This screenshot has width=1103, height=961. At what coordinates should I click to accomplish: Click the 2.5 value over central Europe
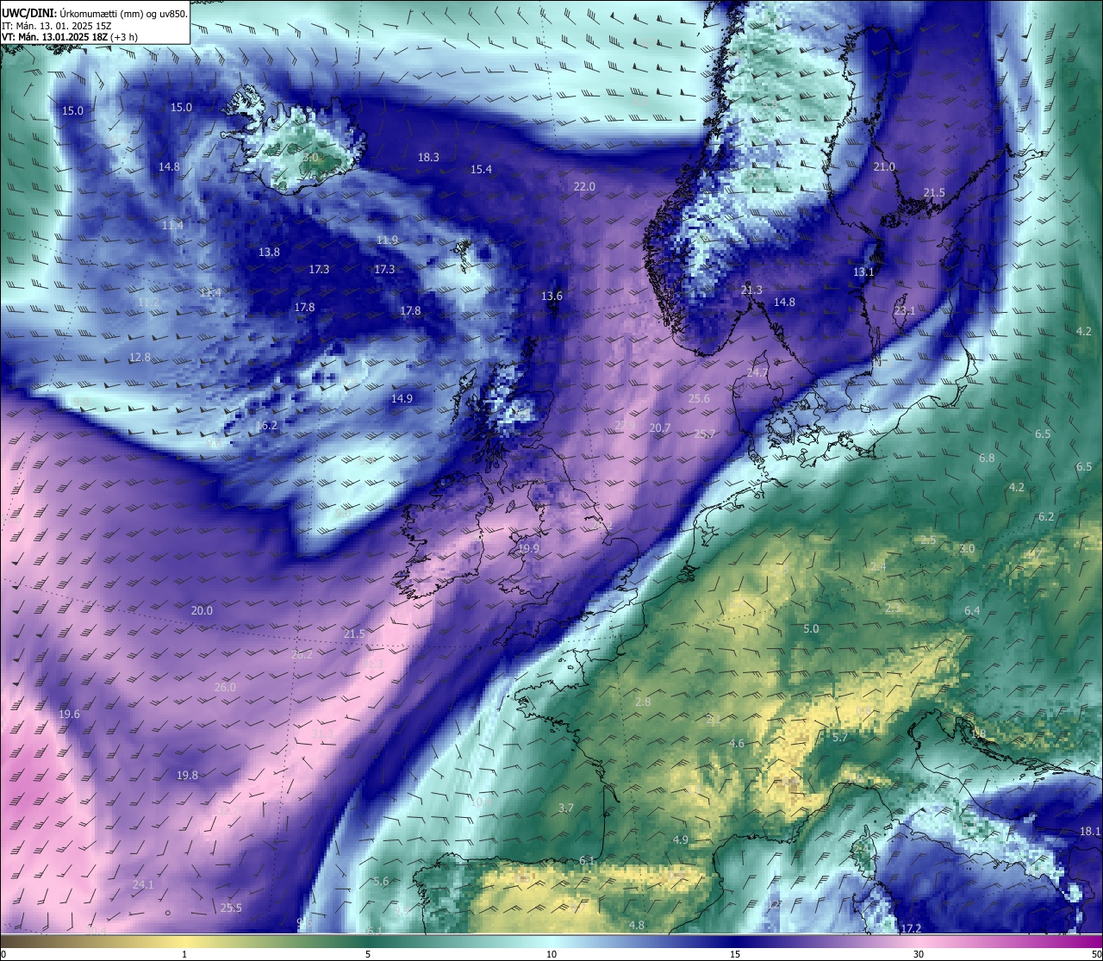click(928, 540)
